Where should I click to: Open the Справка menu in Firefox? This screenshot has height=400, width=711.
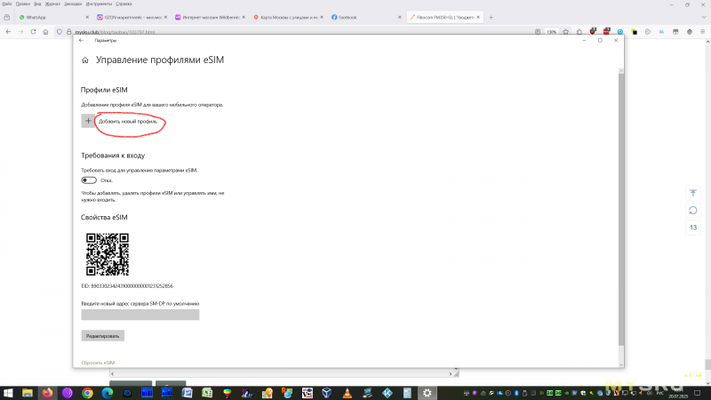(x=124, y=4)
